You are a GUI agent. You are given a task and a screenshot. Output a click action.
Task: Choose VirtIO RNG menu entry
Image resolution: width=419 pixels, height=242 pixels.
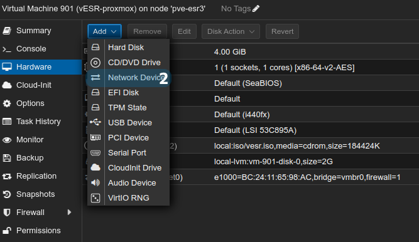tap(129, 197)
